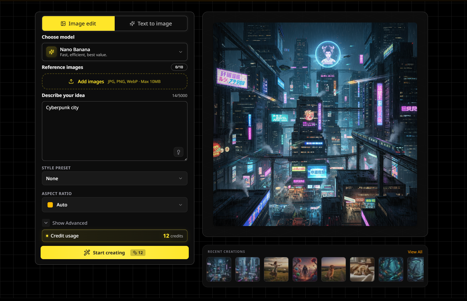Image resolution: width=467 pixels, height=301 pixels.
Task: Click the Nano Banana star model icon
Action: [52, 52]
